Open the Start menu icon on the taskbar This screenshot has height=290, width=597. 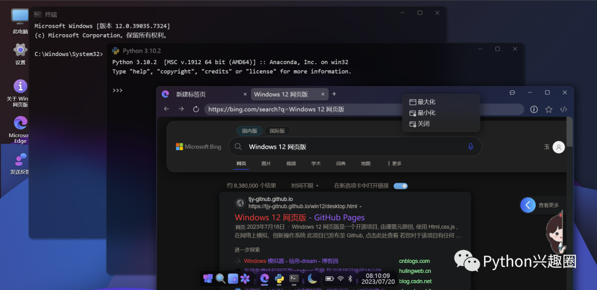[208, 278]
